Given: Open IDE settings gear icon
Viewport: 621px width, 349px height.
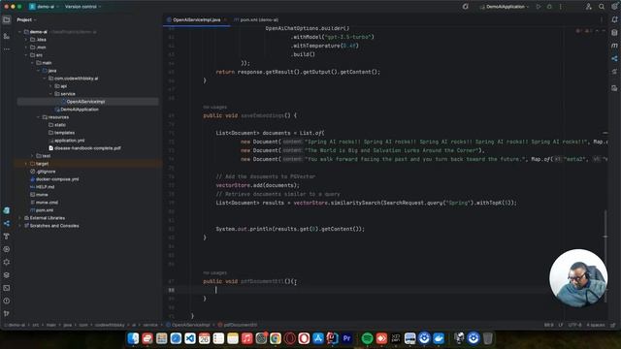Looking at the screenshot, I should click(614, 7).
